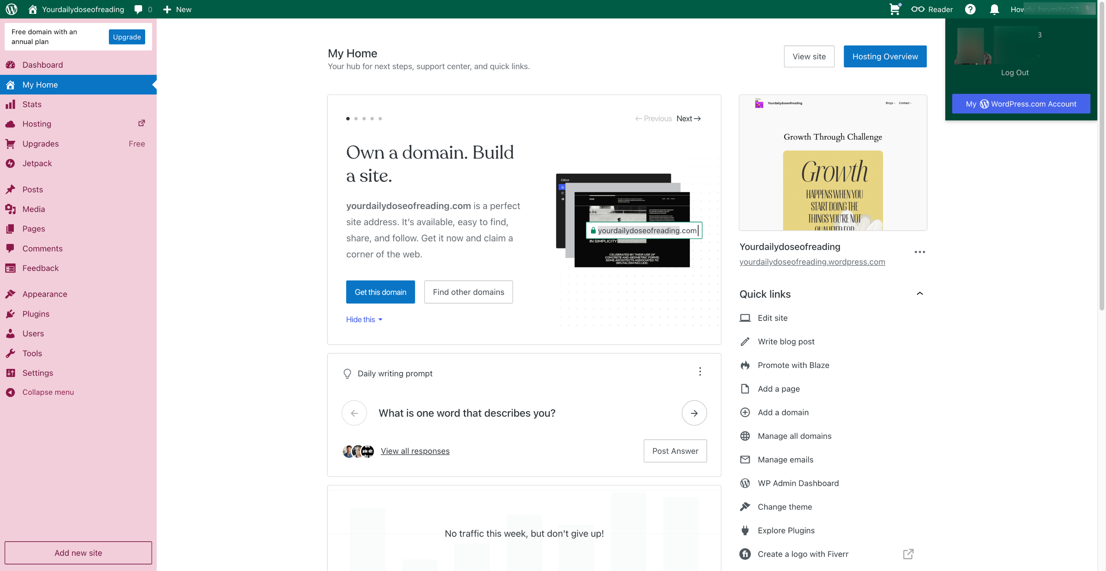The image size is (1106, 571).
Task: Open the shopping cart icon
Action: coord(894,9)
